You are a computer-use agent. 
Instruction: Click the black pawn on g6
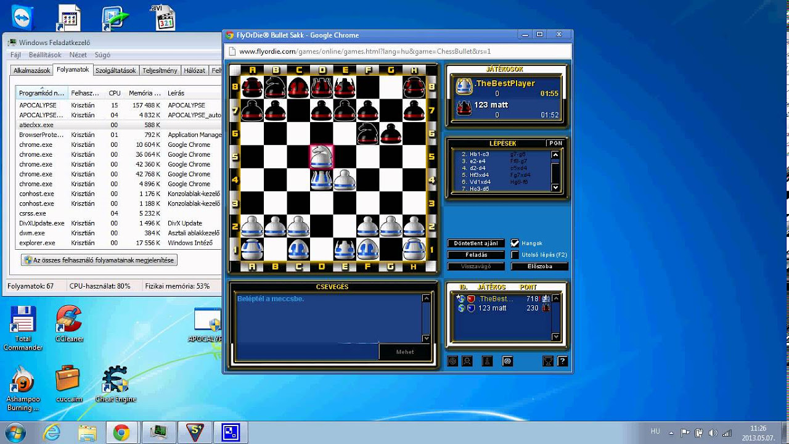391,133
